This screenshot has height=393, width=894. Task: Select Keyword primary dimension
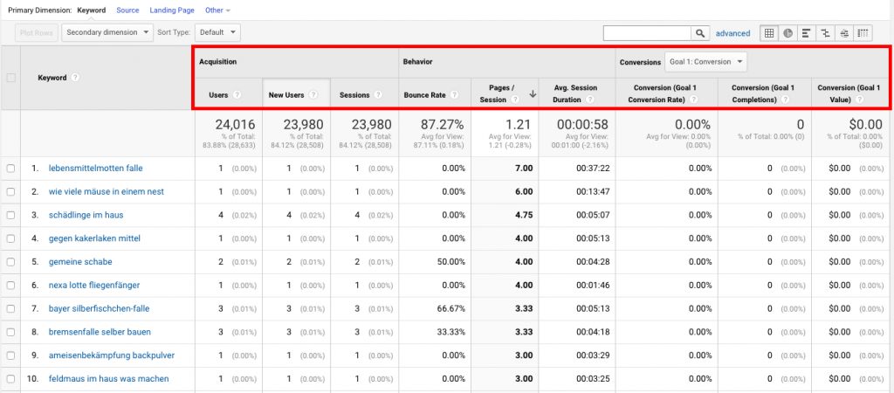tap(91, 10)
